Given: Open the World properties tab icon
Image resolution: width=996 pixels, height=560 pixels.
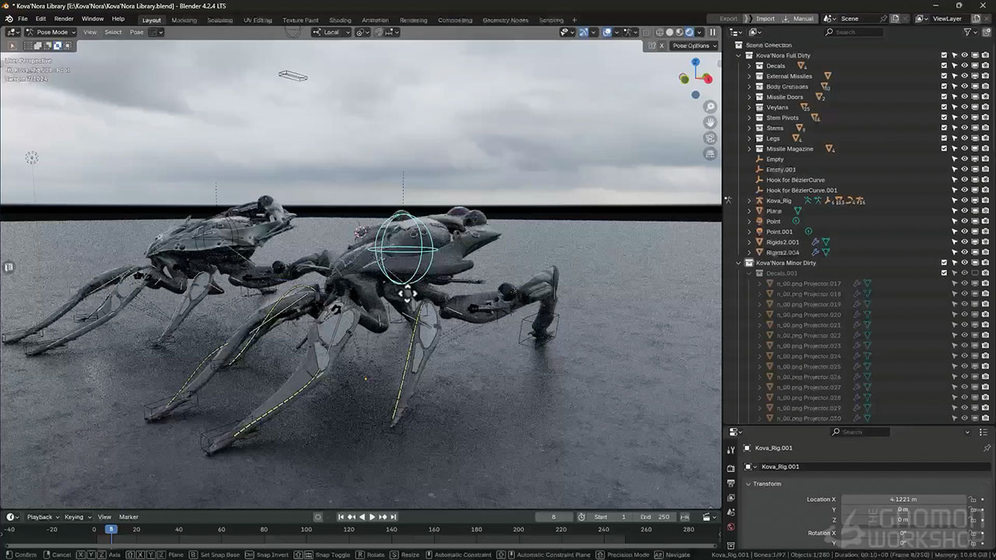Looking at the screenshot, I should point(731,527).
